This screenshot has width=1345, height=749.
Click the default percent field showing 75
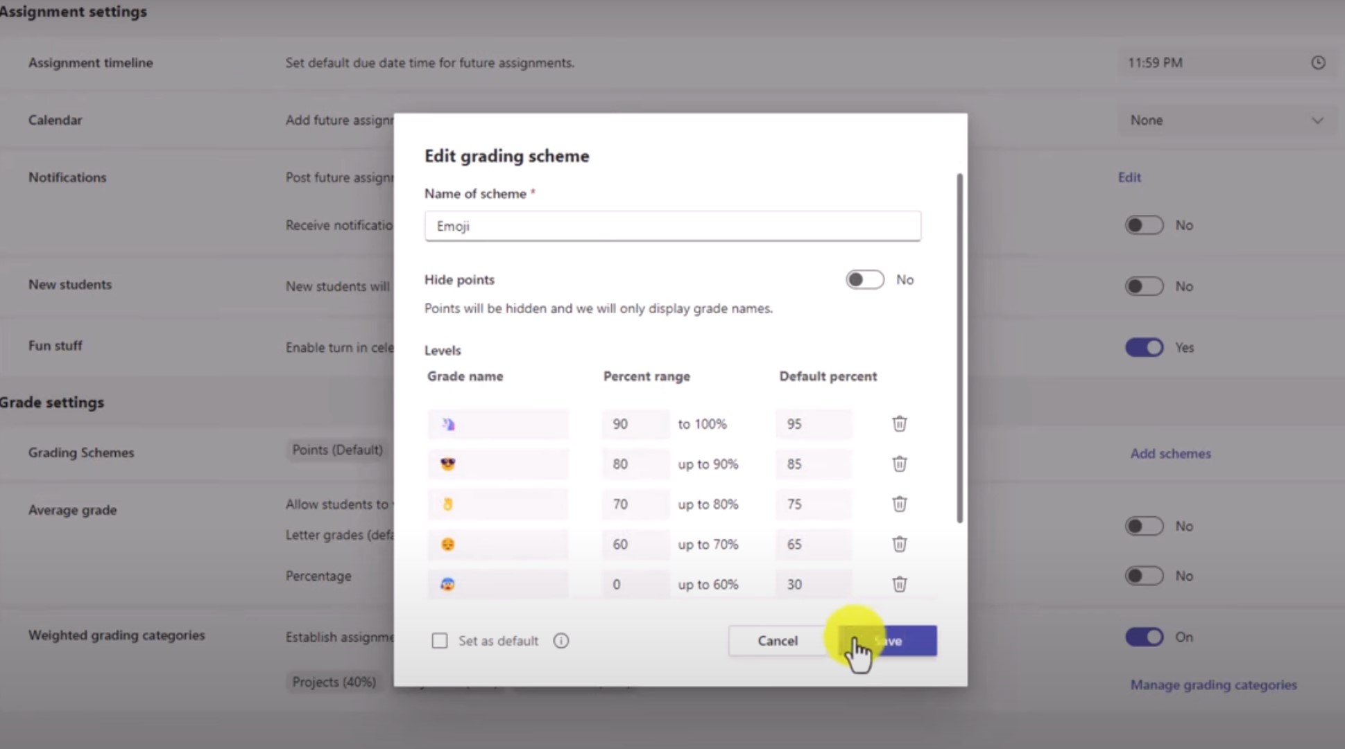[814, 504]
